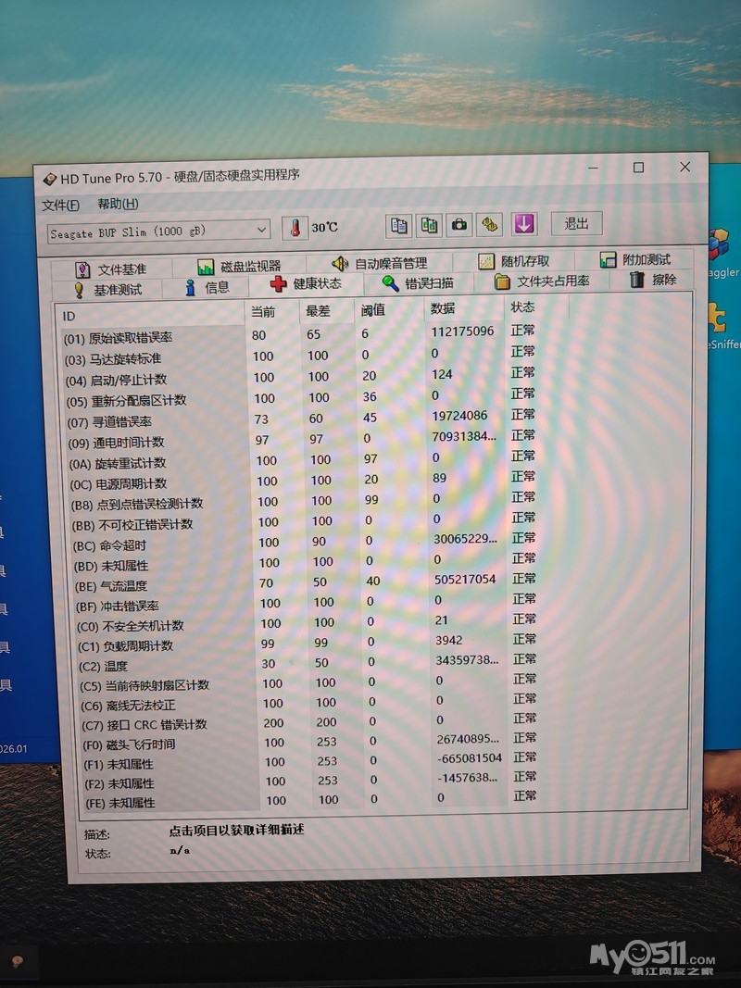This screenshot has height=988, width=741.
Task: Click the copy info to clipboard icon
Action: 399,226
